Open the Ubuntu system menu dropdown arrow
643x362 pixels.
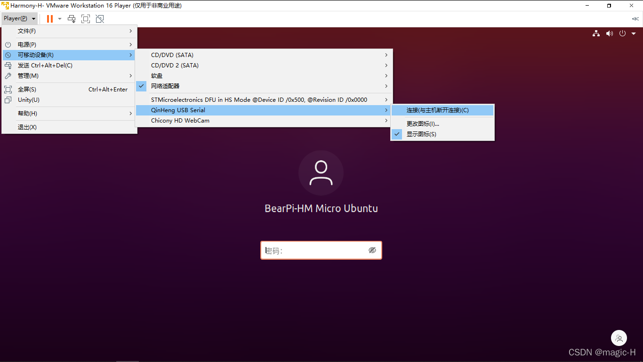[x=634, y=33]
